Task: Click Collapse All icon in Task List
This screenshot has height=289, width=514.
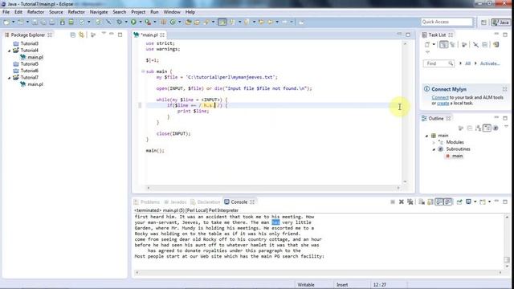Action: coord(485,45)
